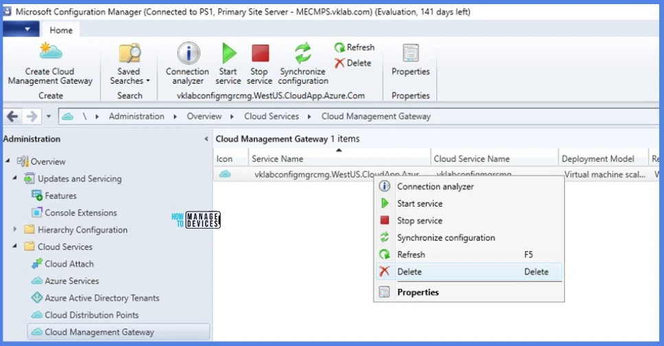
Task: Go forward with the navigation arrow
Action: pos(32,116)
